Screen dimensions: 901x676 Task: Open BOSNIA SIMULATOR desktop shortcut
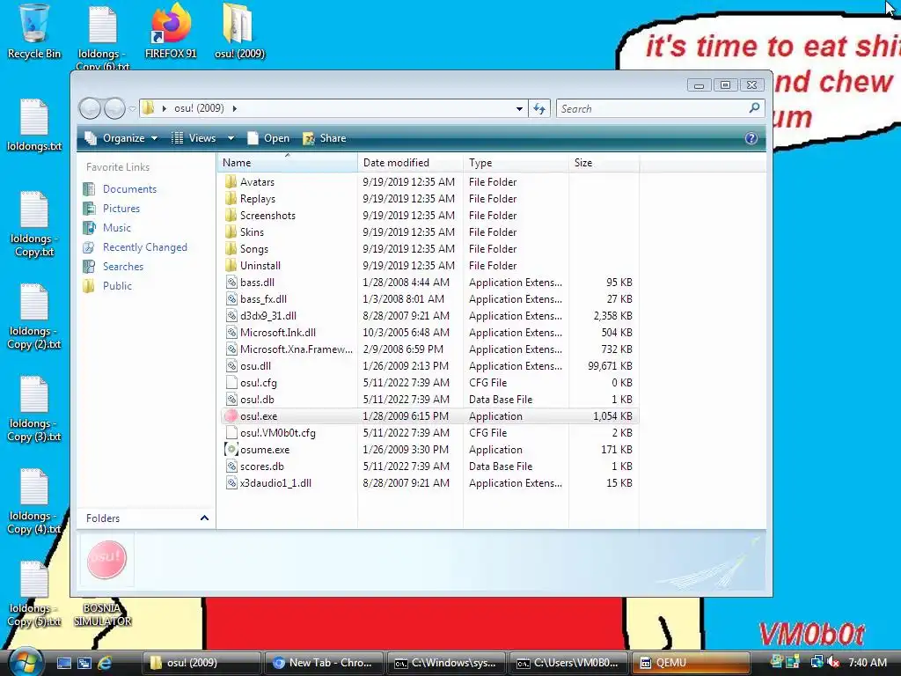pyautogui.click(x=102, y=614)
